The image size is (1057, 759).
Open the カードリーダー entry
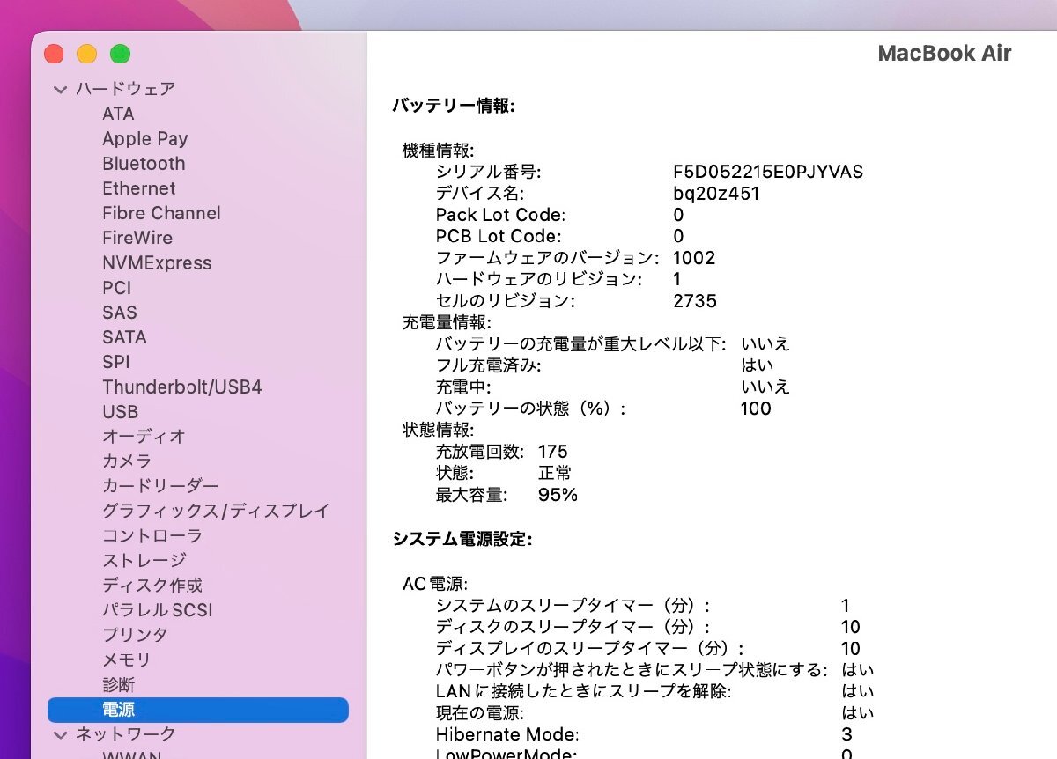(160, 486)
